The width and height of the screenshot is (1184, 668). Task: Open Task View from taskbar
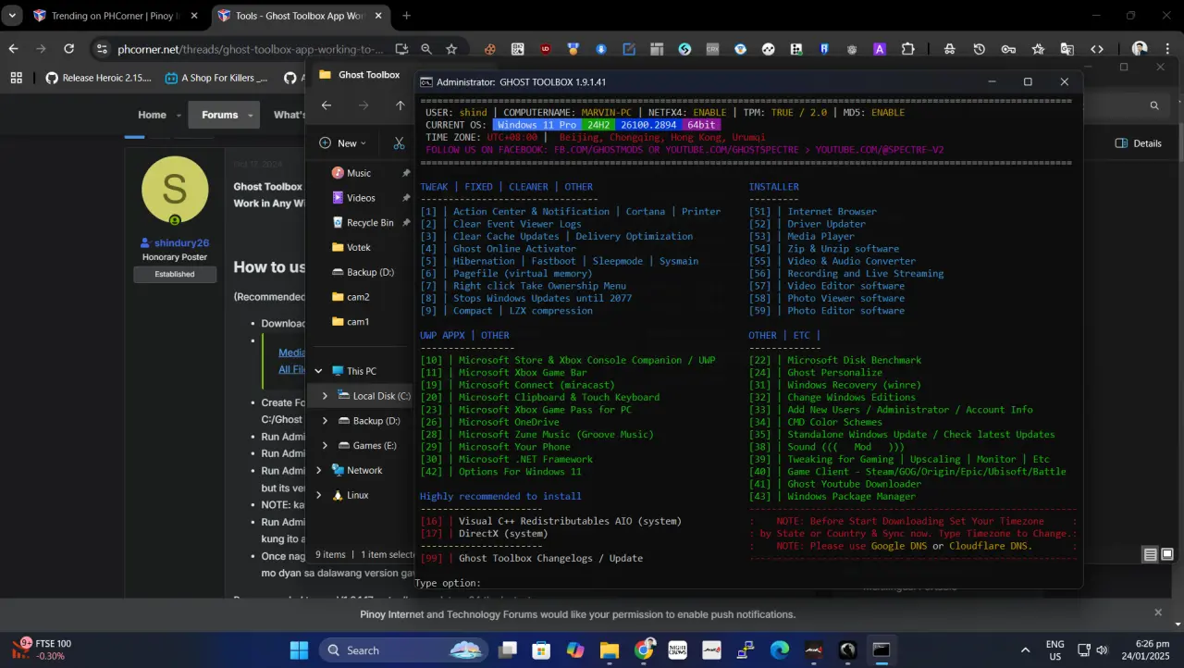click(508, 650)
